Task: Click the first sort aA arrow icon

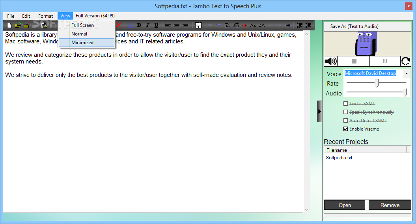Action: coord(227,26)
